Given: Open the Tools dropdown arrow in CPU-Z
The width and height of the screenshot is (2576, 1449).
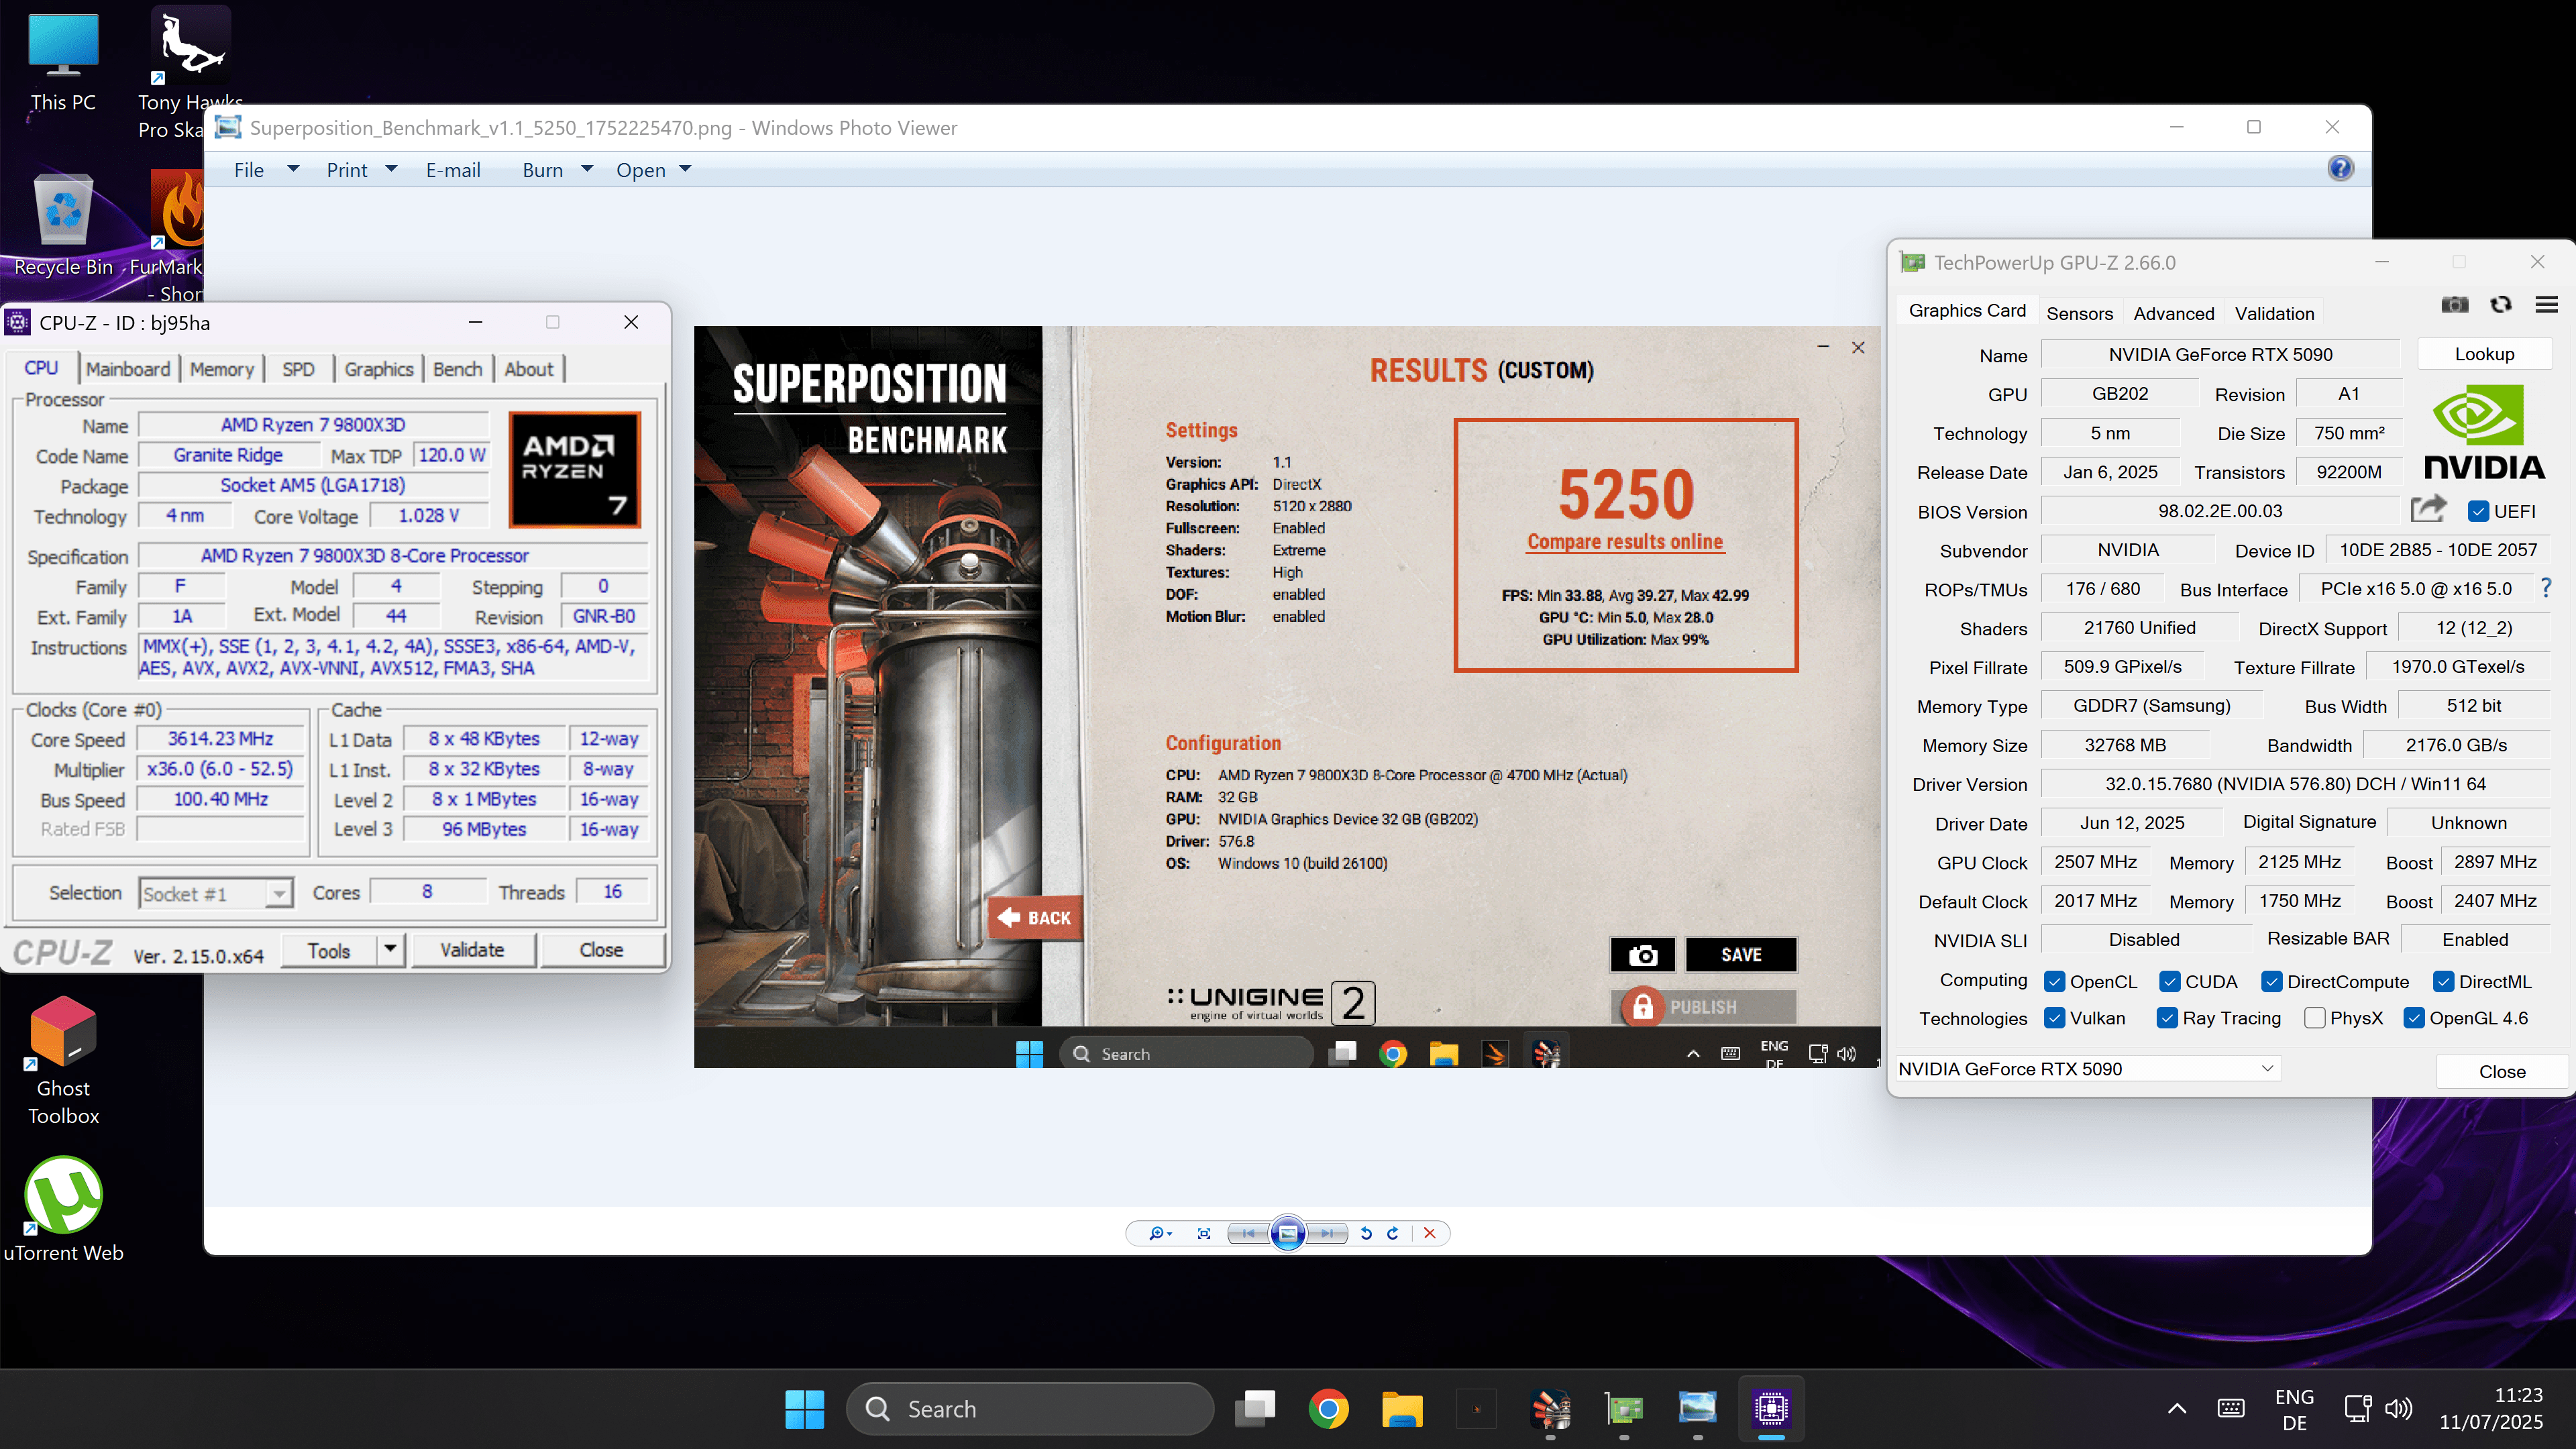Looking at the screenshot, I should pos(391,949).
